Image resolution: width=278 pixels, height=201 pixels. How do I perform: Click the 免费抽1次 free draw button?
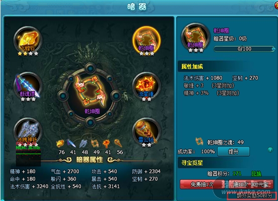[x=202, y=184]
